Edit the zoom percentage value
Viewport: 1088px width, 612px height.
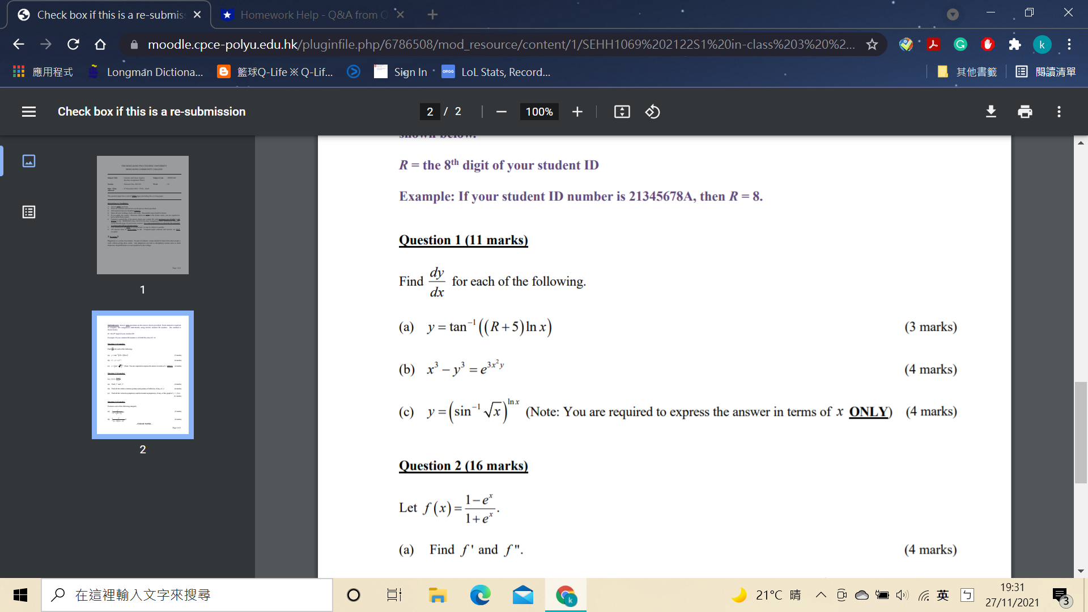point(538,112)
